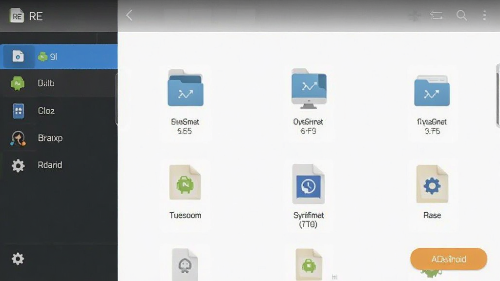Tap the orange ADeSnoid button
This screenshot has height=281, width=500.
449,259
